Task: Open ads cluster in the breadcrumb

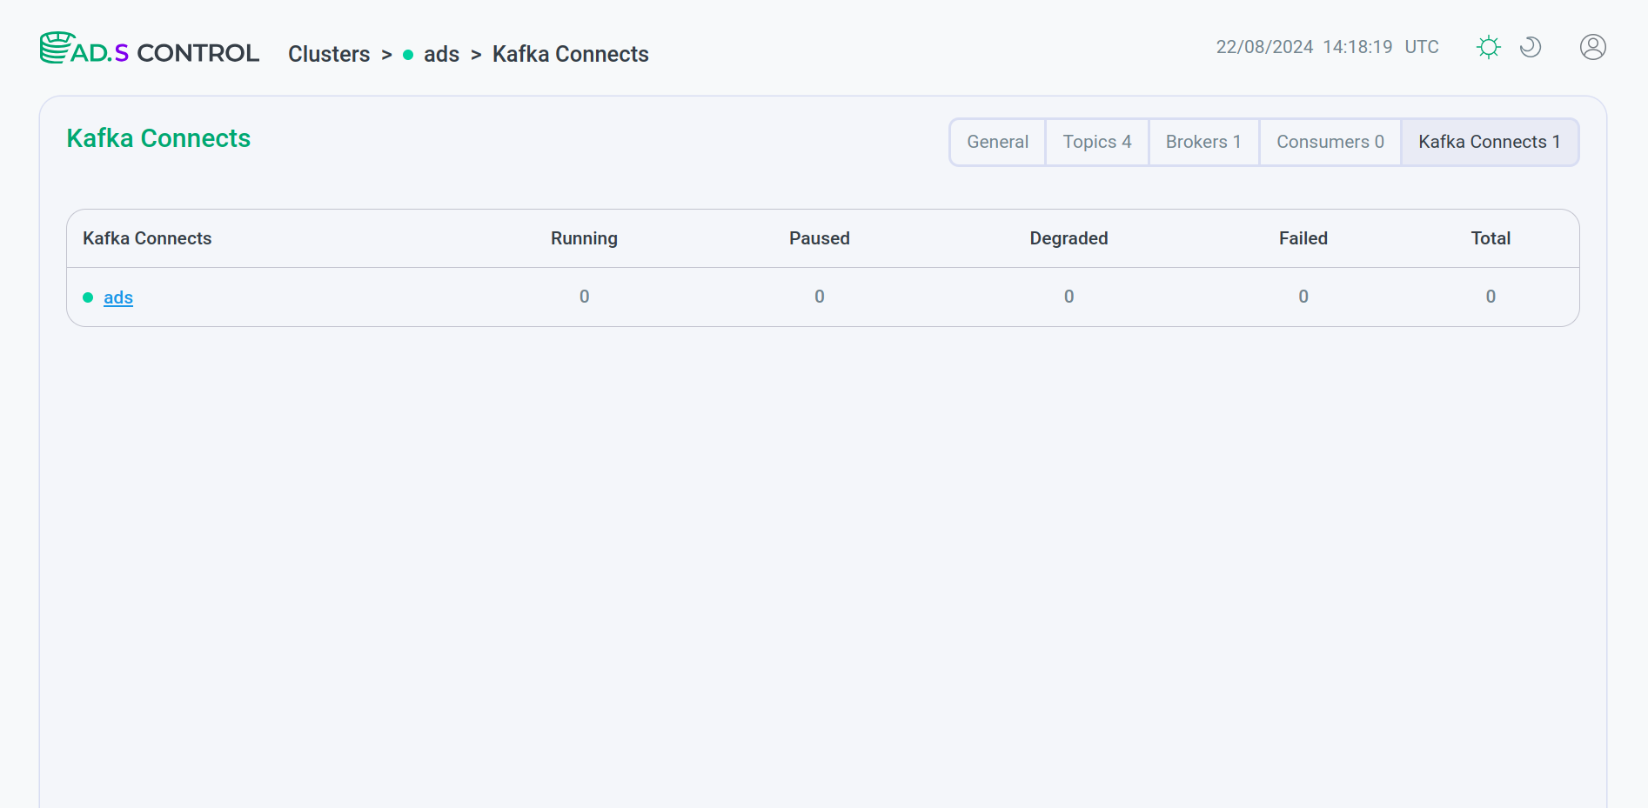Action: pyautogui.click(x=441, y=54)
